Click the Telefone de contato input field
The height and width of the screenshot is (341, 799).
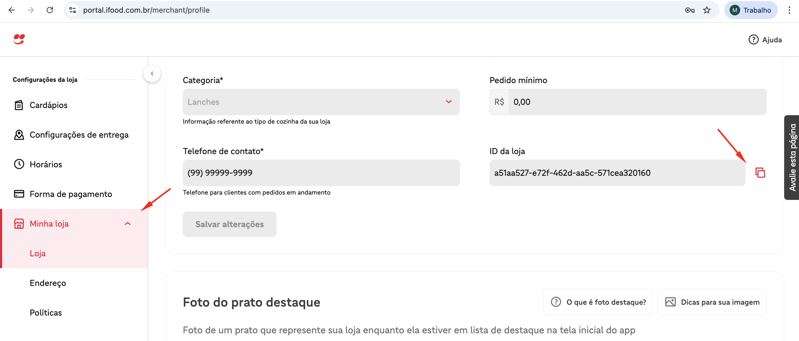tap(321, 173)
